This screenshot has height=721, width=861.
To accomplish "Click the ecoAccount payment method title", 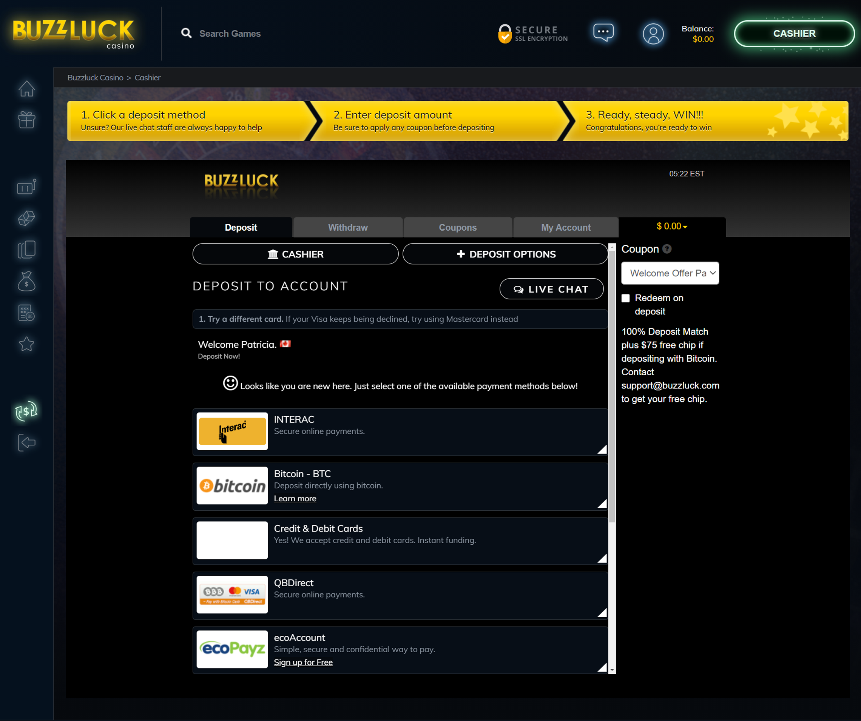I will point(299,638).
